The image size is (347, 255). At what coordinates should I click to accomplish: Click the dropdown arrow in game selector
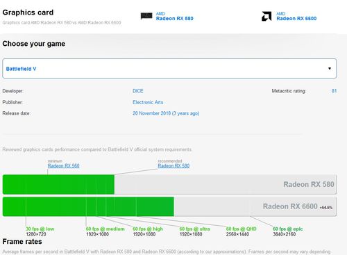(x=330, y=69)
